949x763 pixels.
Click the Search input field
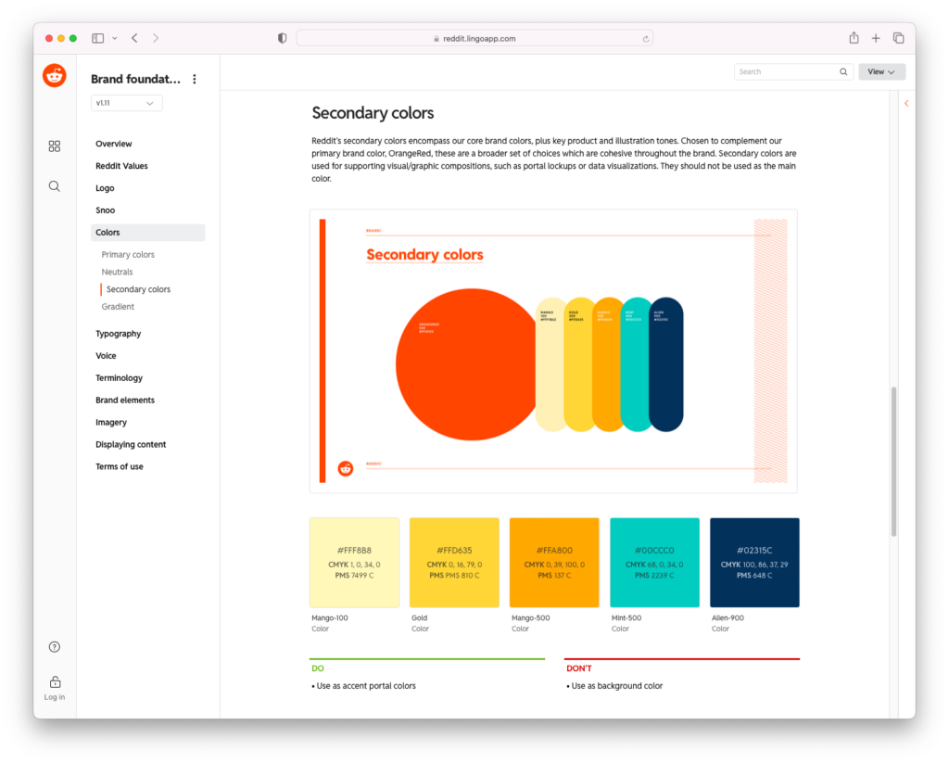793,71
